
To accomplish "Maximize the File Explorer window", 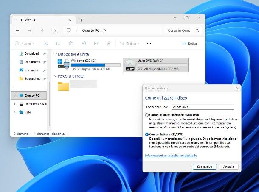I will pos(187,18).
